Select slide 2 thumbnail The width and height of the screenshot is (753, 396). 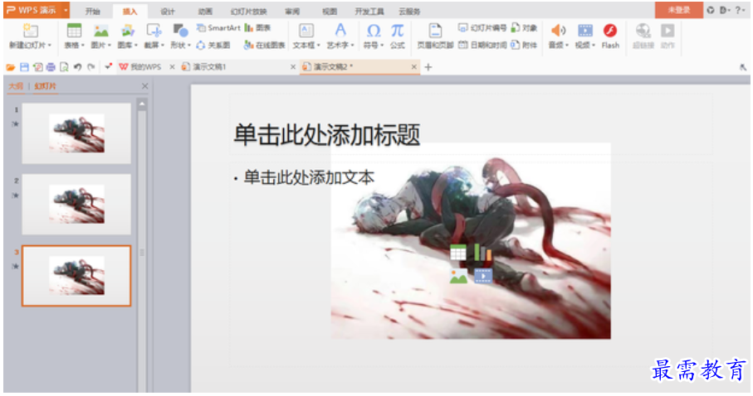76,205
